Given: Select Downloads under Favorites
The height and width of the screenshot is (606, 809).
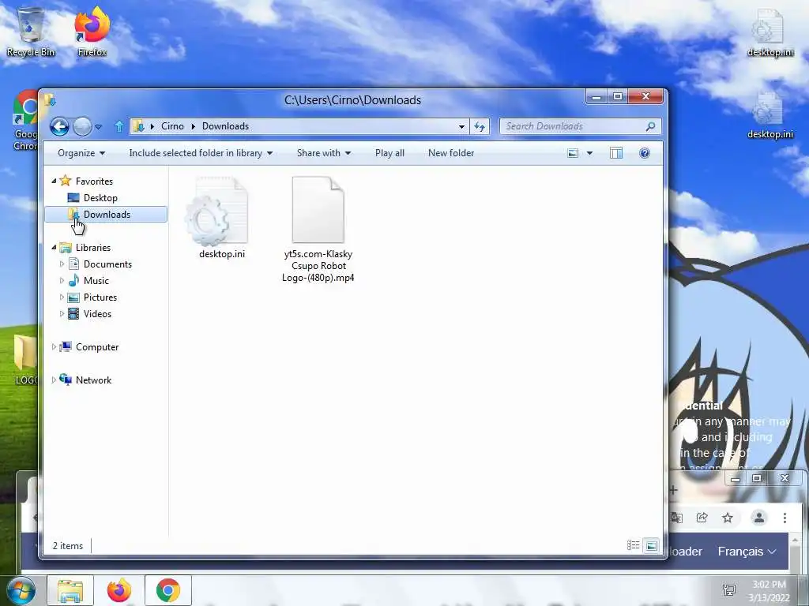Looking at the screenshot, I should click(x=107, y=215).
